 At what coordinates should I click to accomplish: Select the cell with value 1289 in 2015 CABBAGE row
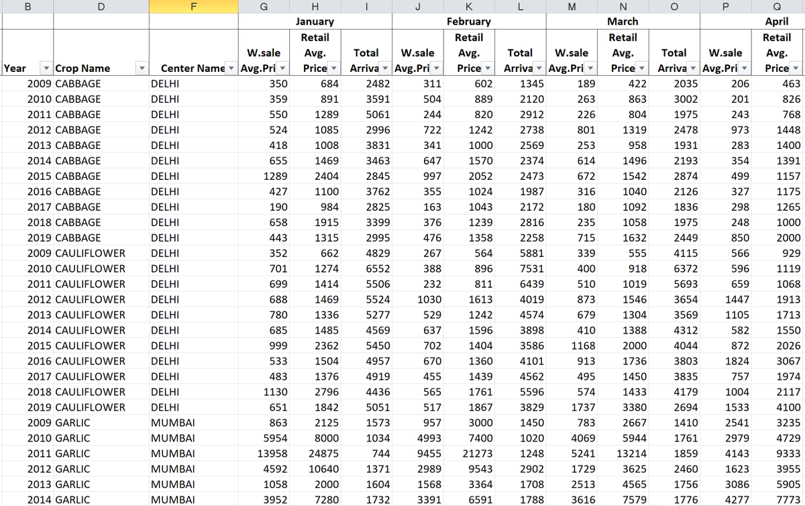coord(264,176)
